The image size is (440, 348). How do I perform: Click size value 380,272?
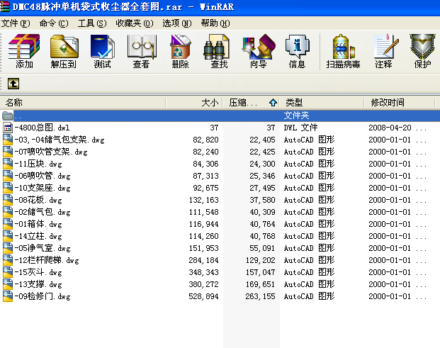[x=203, y=284]
